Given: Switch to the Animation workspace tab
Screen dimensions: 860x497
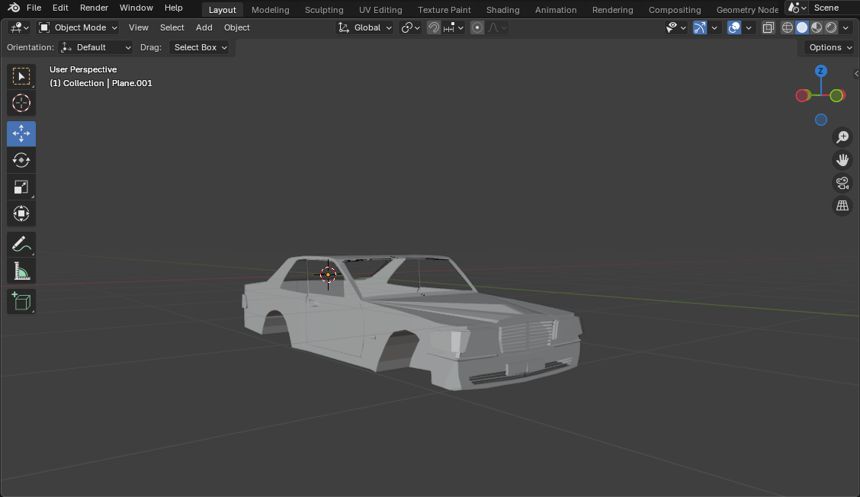Looking at the screenshot, I should click(x=556, y=10).
